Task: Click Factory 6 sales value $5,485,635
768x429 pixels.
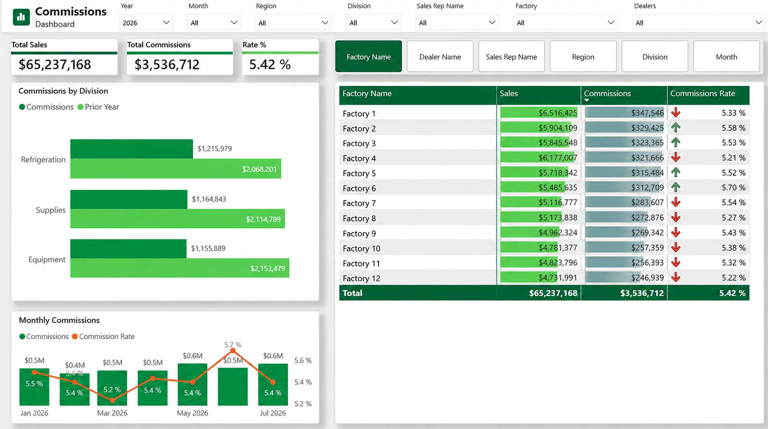Action: 558,187
